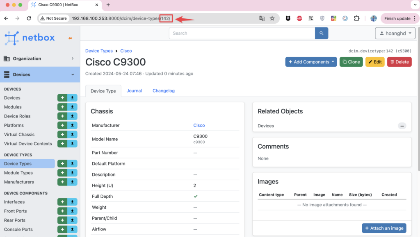Image resolution: width=420 pixels, height=237 pixels.
Task: Click import button beside Devices sidebar item
Action: click(x=72, y=98)
